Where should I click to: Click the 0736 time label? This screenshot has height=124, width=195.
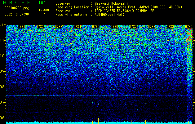pyautogui.click(x=114, y=27)
